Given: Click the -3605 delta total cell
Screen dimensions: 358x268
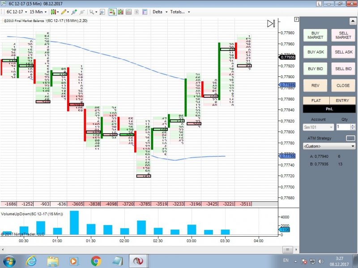Looking at the screenshot, I should tap(76, 204).
